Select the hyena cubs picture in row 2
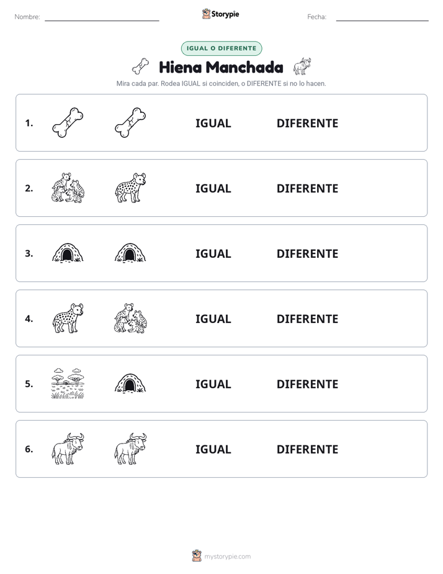Image resolution: width=443 pixels, height=574 pixels. [68, 188]
